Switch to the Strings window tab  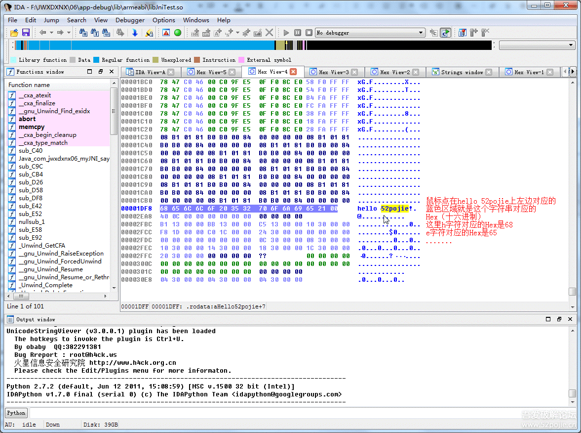pyautogui.click(x=462, y=72)
